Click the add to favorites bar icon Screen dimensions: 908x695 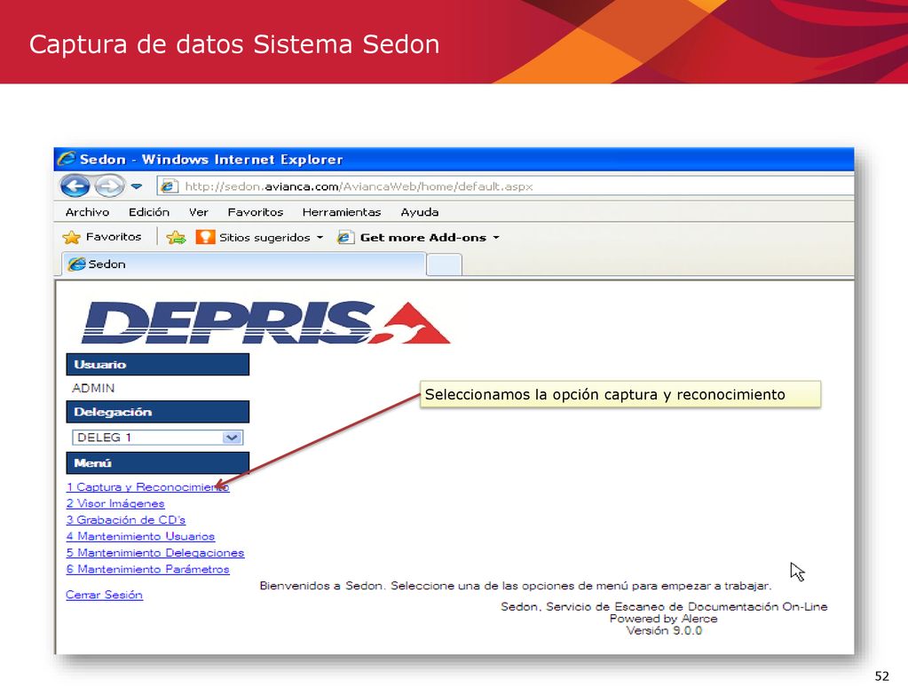point(176,238)
